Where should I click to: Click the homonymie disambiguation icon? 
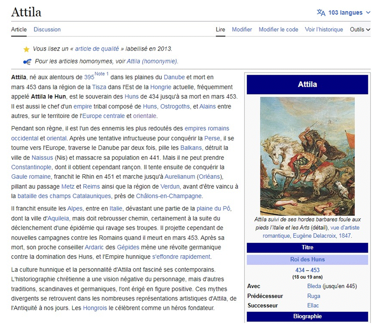click(x=27, y=62)
